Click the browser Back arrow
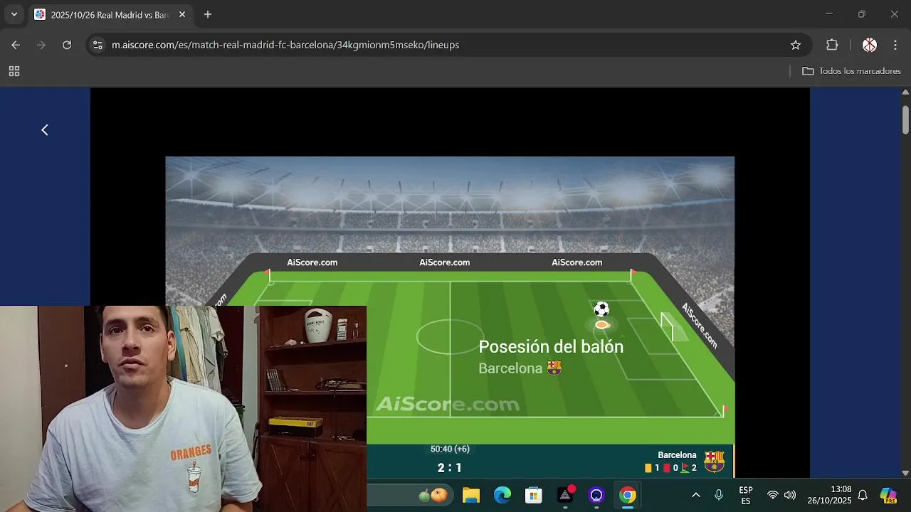The image size is (911, 512). click(x=16, y=45)
